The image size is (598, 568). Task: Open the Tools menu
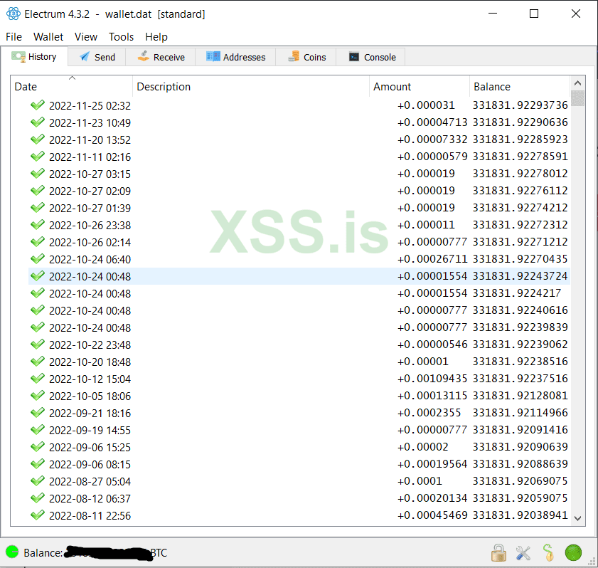pyautogui.click(x=121, y=37)
